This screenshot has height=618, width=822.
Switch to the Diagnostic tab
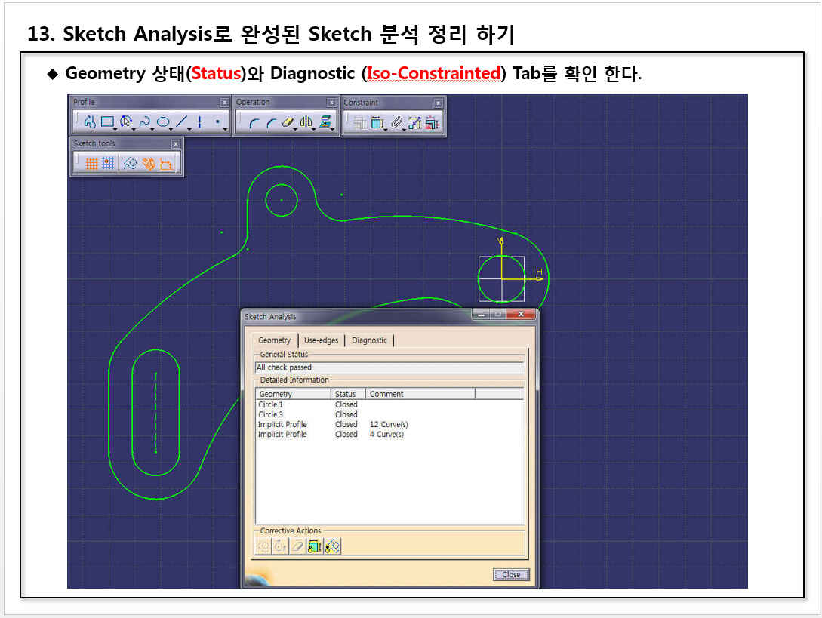pyautogui.click(x=369, y=340)
